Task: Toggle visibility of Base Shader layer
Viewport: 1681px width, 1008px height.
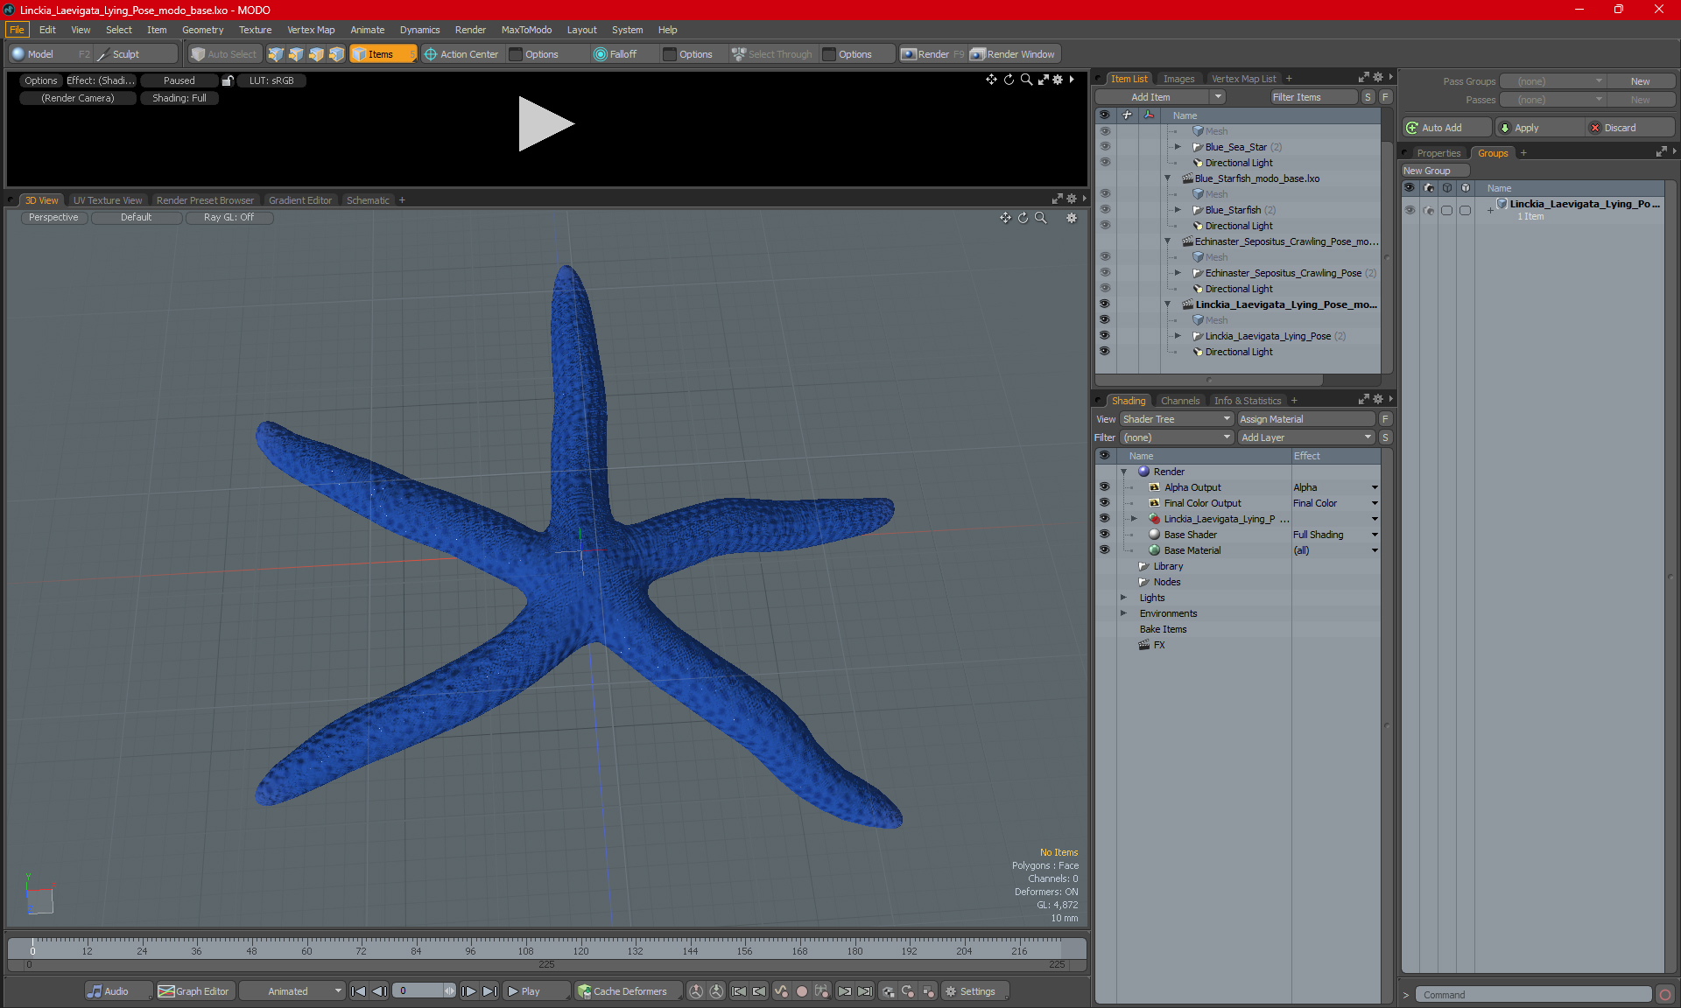Action: click(x=1104, y=535)
